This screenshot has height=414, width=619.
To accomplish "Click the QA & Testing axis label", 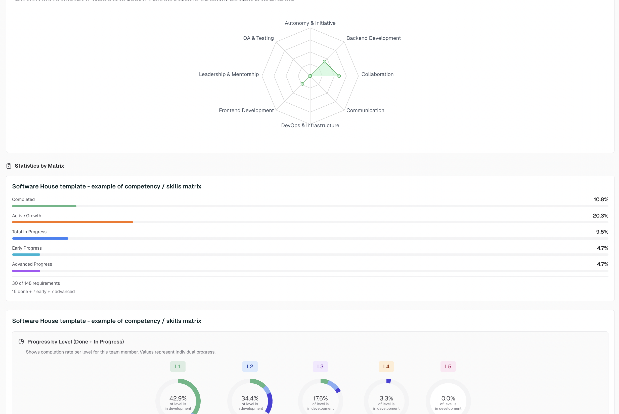I will (258, 38).
